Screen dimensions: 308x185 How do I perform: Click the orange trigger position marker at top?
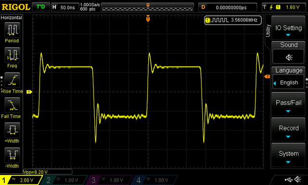[x=148, y=19]
